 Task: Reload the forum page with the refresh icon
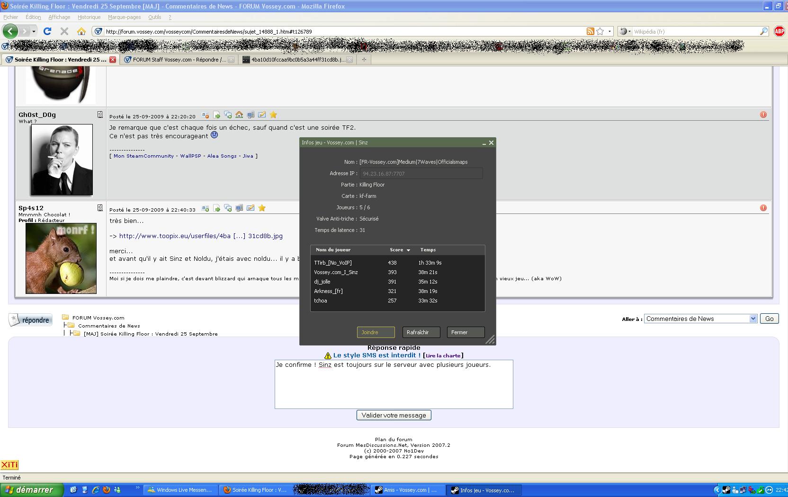coord(47,31)
